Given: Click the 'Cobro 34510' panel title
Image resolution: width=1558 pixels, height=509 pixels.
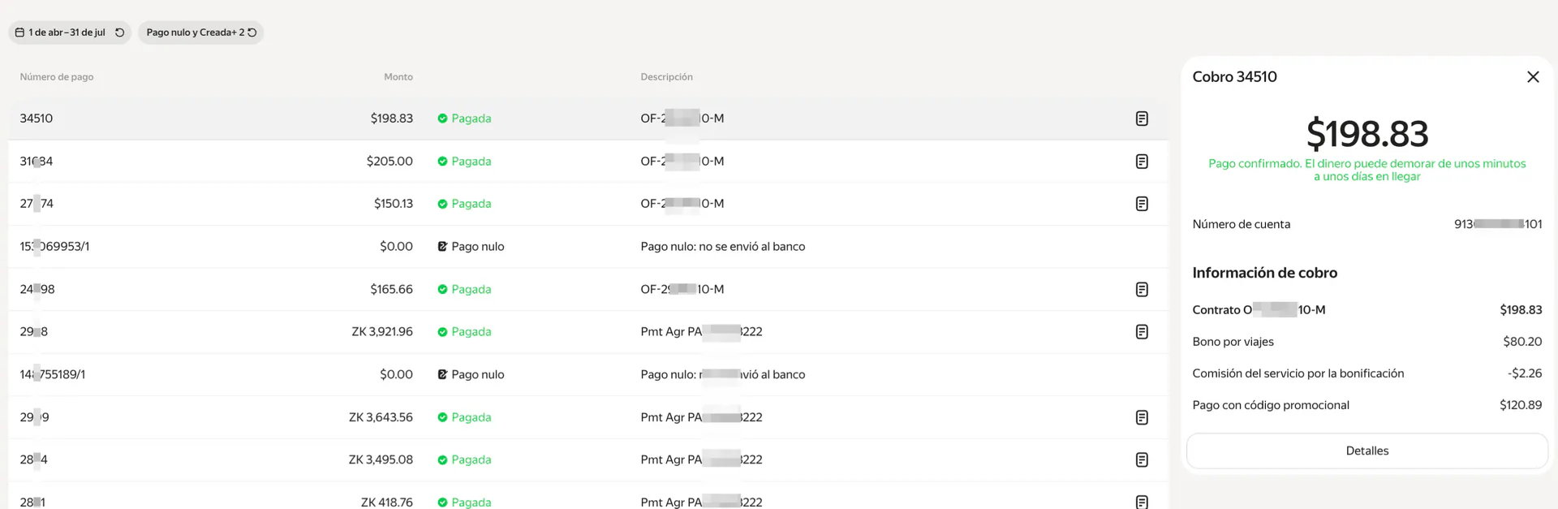Looking at the screenshot, I should pos(1235,77).
